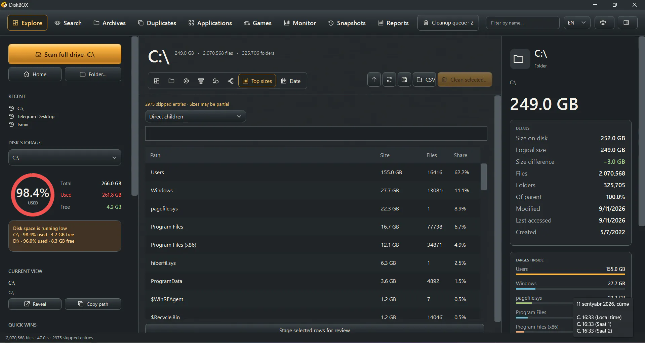This screenshot has width=645, height=343.
Task: Sort by the Files column header
Action: pyautogui.click(x=432, y=155)
